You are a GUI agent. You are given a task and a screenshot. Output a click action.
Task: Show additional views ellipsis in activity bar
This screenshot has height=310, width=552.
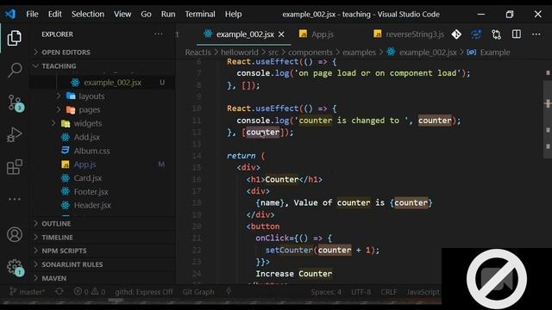15,199
